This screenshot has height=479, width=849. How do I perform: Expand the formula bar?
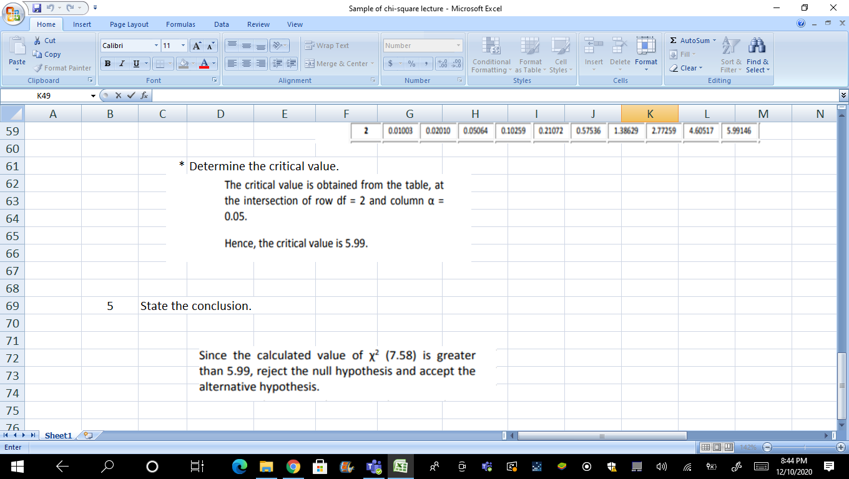coord(844,95)
